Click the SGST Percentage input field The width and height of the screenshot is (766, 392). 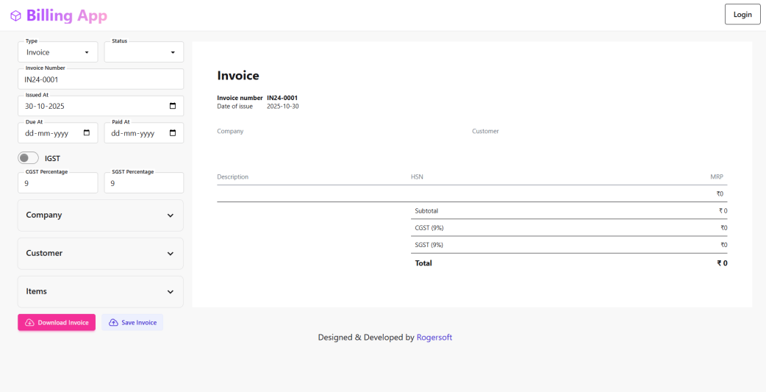click(x=144, y=183)
